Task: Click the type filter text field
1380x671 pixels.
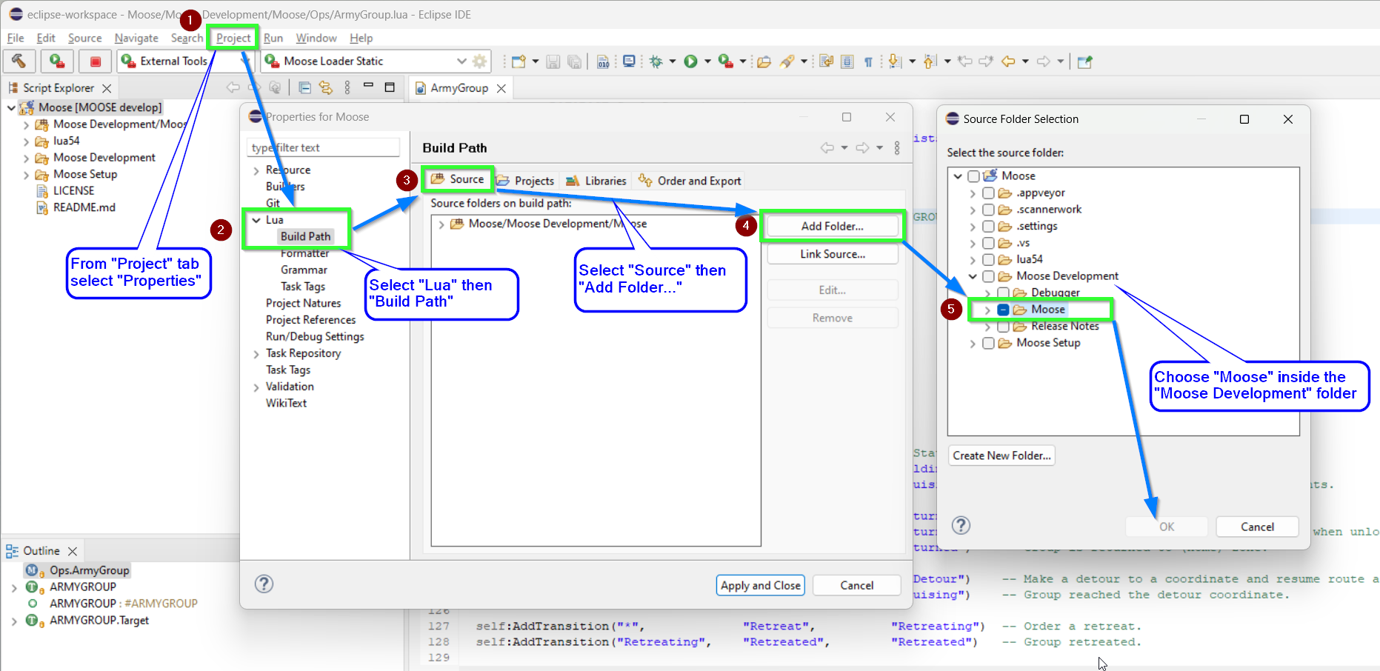Action: [323, 147]
